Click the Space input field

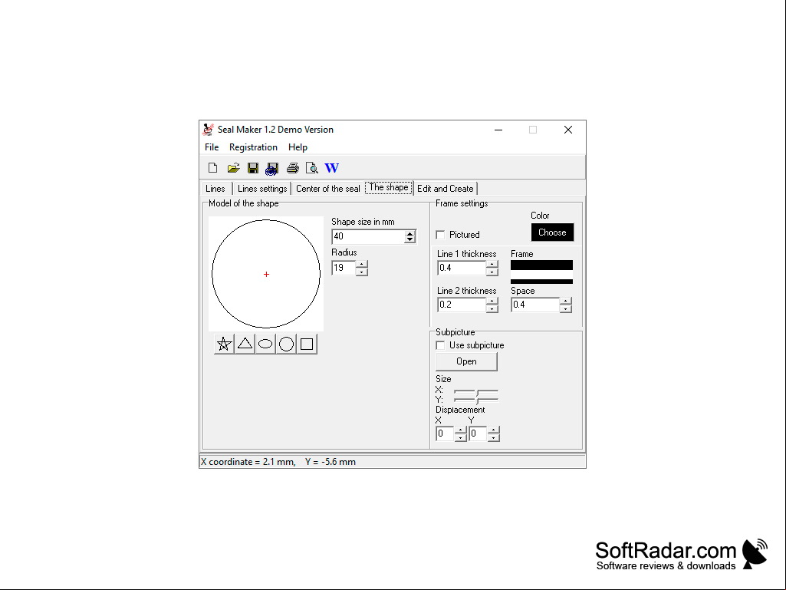[535, 305]
